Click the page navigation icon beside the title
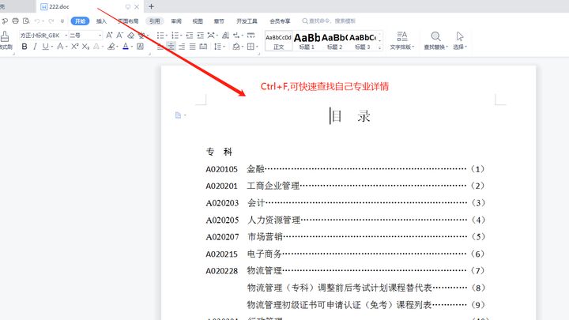The height and width of the screenshot is (320, 569). click(178, 115)
